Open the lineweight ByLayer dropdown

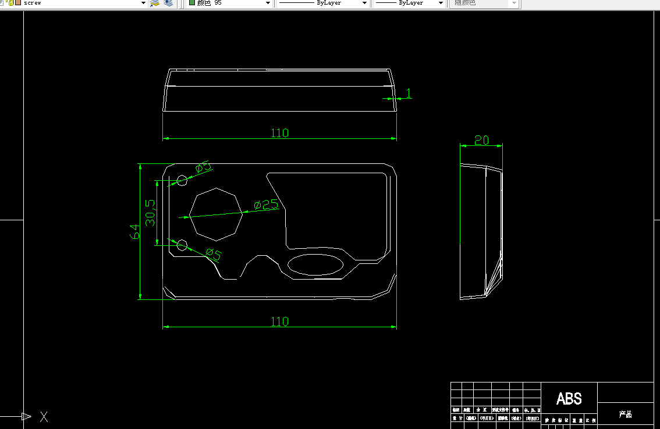(441, 3)
